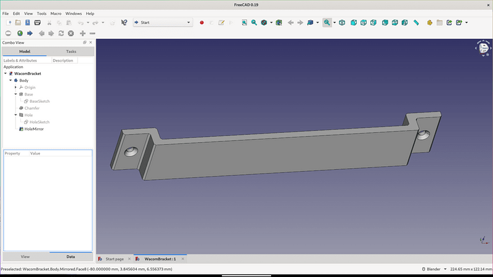Click the sync view blue cube icon

(x=311, y=23)
